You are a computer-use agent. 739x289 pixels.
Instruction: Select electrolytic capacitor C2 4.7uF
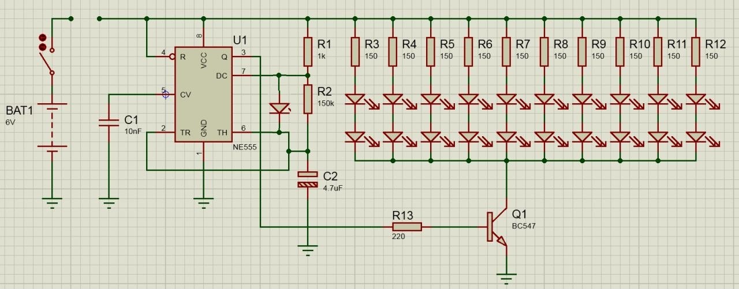pyautogui.click(x=308, y=179)
